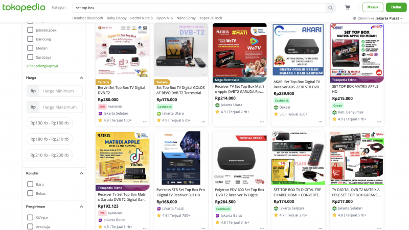Enable the Baru condition checkbox
The height and width of the screenshot is (230, 409).
(x=30, y=184)
